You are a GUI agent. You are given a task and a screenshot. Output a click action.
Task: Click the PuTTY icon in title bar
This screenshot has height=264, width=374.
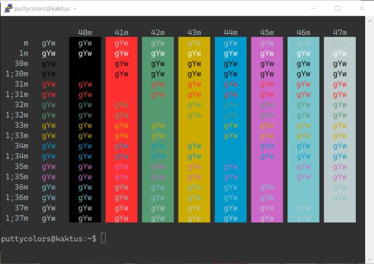coord(7,8)
